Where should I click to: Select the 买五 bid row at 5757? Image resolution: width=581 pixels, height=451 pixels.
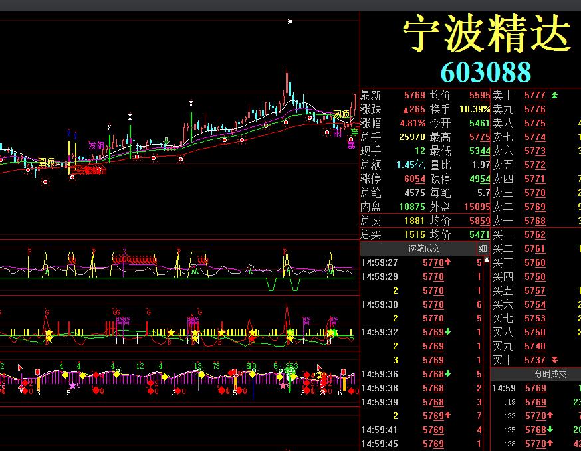pyautogui.click(x=536, y=290)
